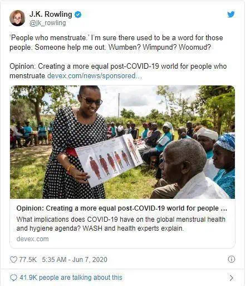Open the devex.com/news/sponsored link
Viewport: 246px width, 286px height.
(95, 76)
